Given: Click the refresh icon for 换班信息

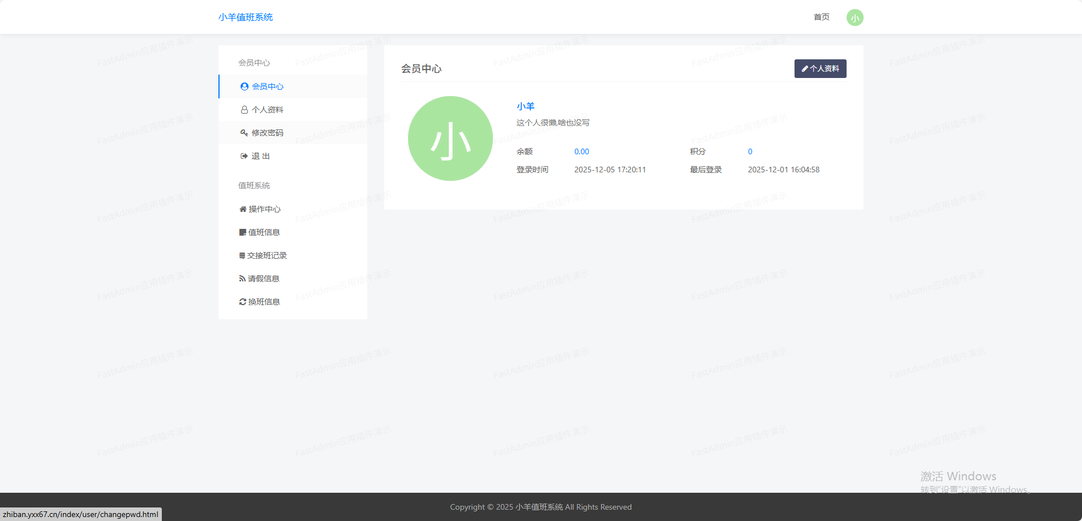Looking at the screenshot, I should [243, 302].
